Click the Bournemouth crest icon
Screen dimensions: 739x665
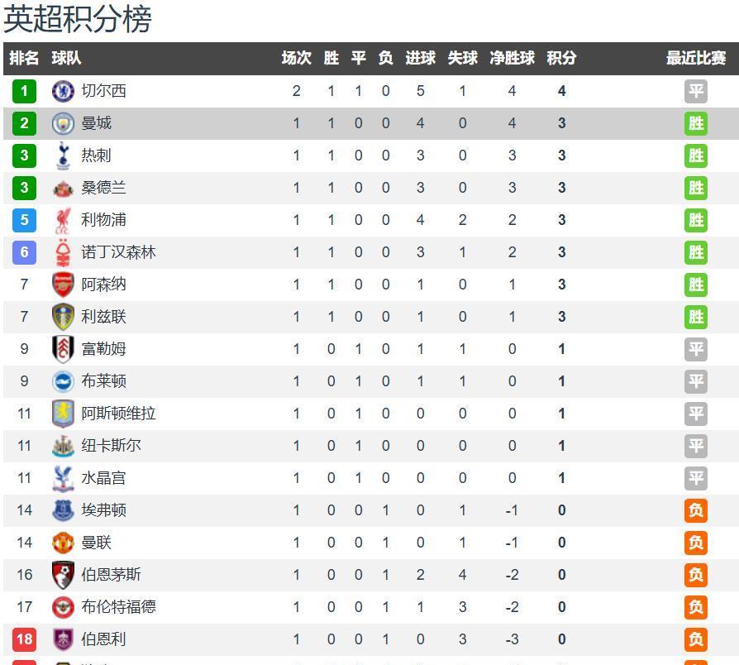click(64, 575)
